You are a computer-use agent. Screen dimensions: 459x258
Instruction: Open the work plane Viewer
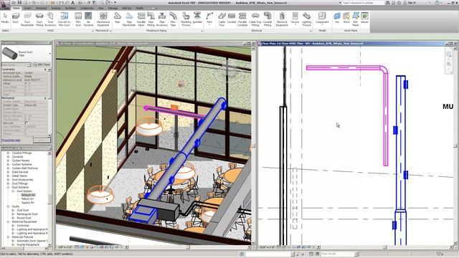click(x=364, y=18)
